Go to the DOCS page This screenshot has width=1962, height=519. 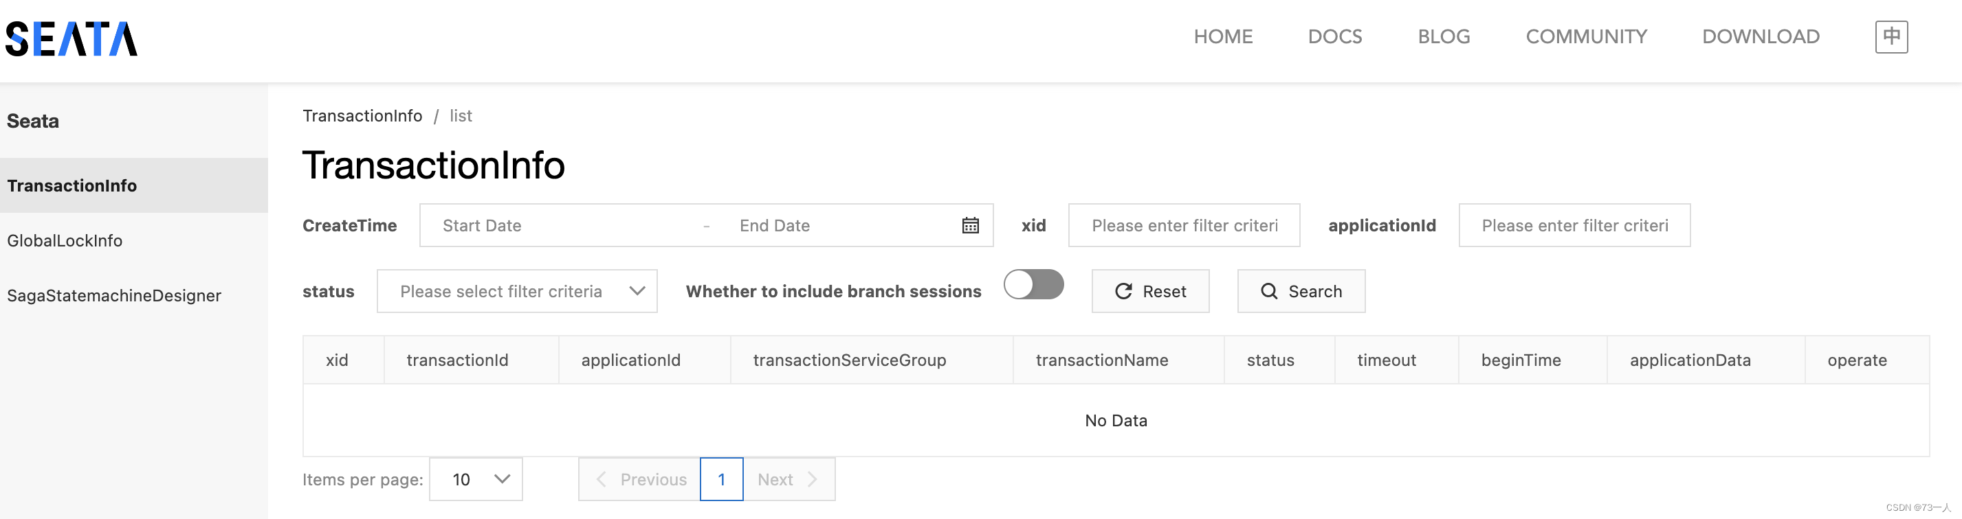(1334, 36)
